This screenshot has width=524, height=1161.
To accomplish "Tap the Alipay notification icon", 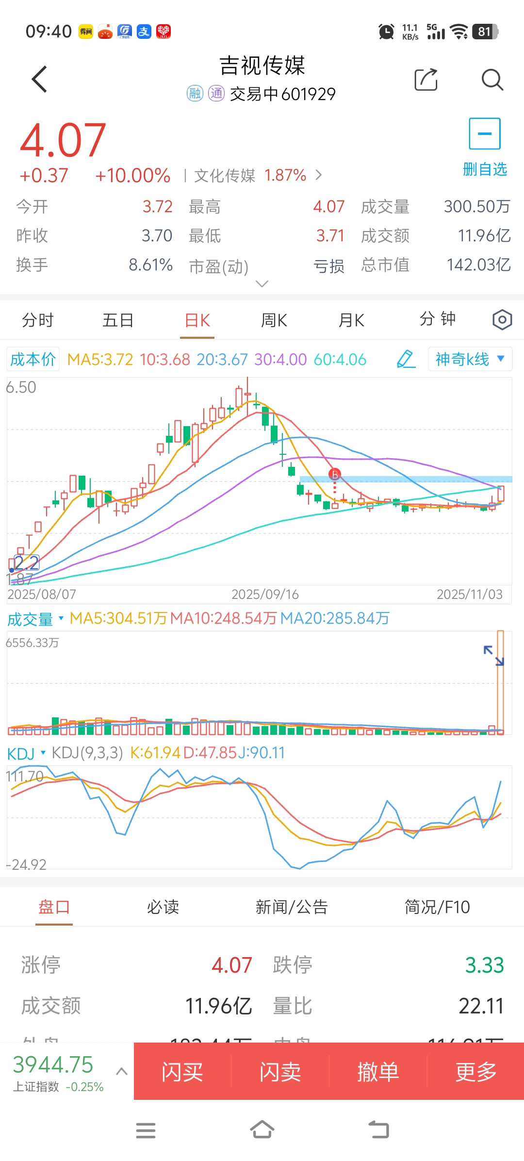I will click(x=144, y=32).
